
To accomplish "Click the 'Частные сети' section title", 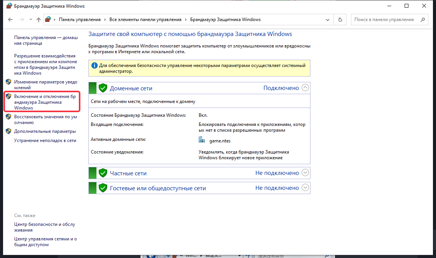I will pos(128,173).
